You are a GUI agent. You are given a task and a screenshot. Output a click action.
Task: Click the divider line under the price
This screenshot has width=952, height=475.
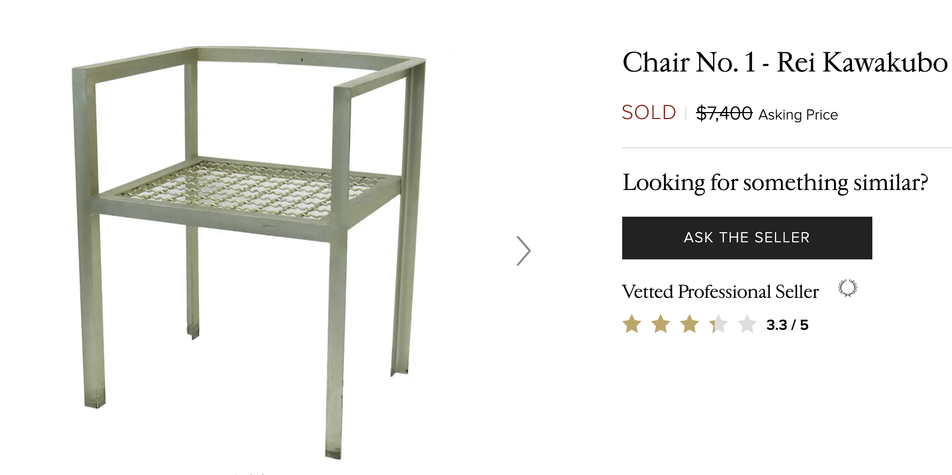tap(787, 148)
